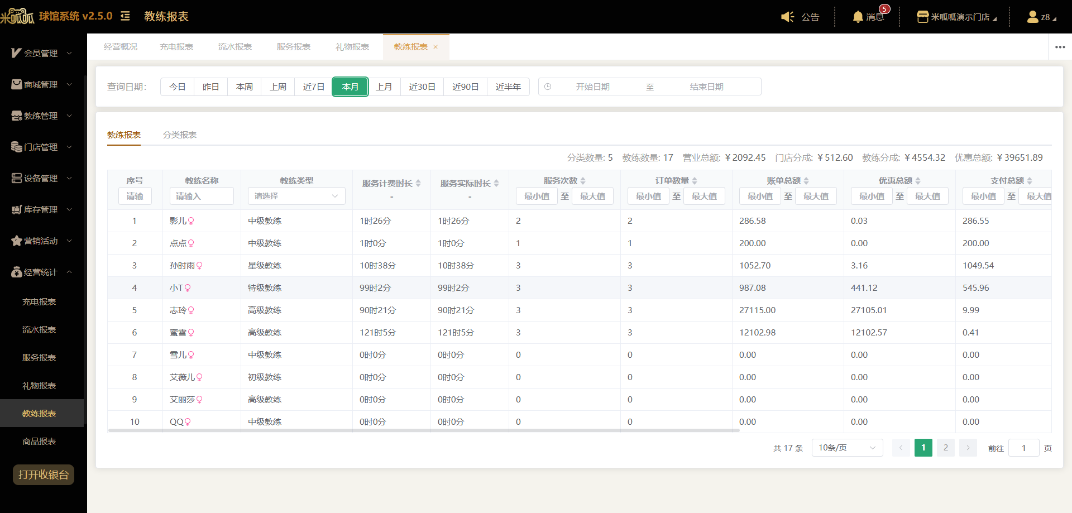The width and height of the screenshot is (1072, 513).
Task: Select the 上周 date filter
Action: 278,87
